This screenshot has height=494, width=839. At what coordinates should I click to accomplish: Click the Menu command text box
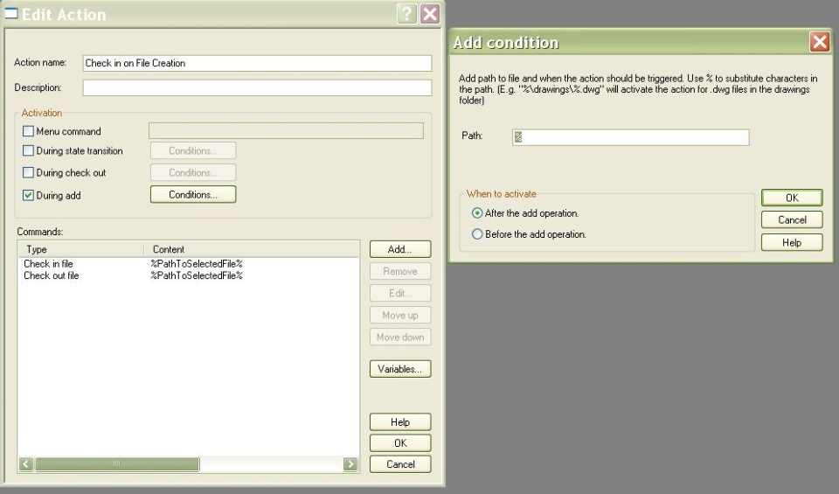click(287, 130)
